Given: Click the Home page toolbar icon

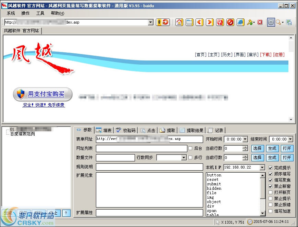Looking at the screenshot, I should (x=179, y=22).
